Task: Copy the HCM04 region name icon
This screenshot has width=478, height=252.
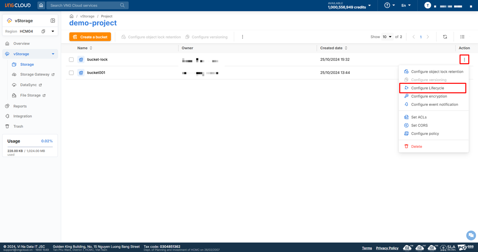Action: 43,31
